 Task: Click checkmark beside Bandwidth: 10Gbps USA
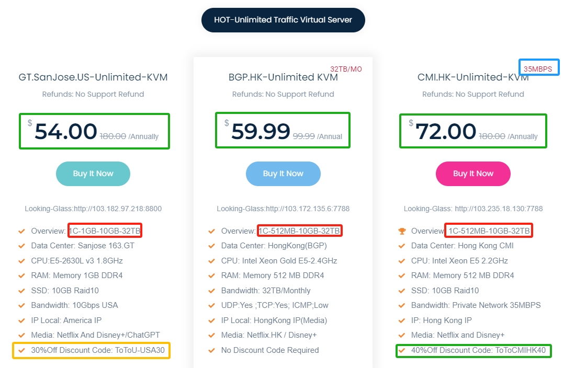21,305
